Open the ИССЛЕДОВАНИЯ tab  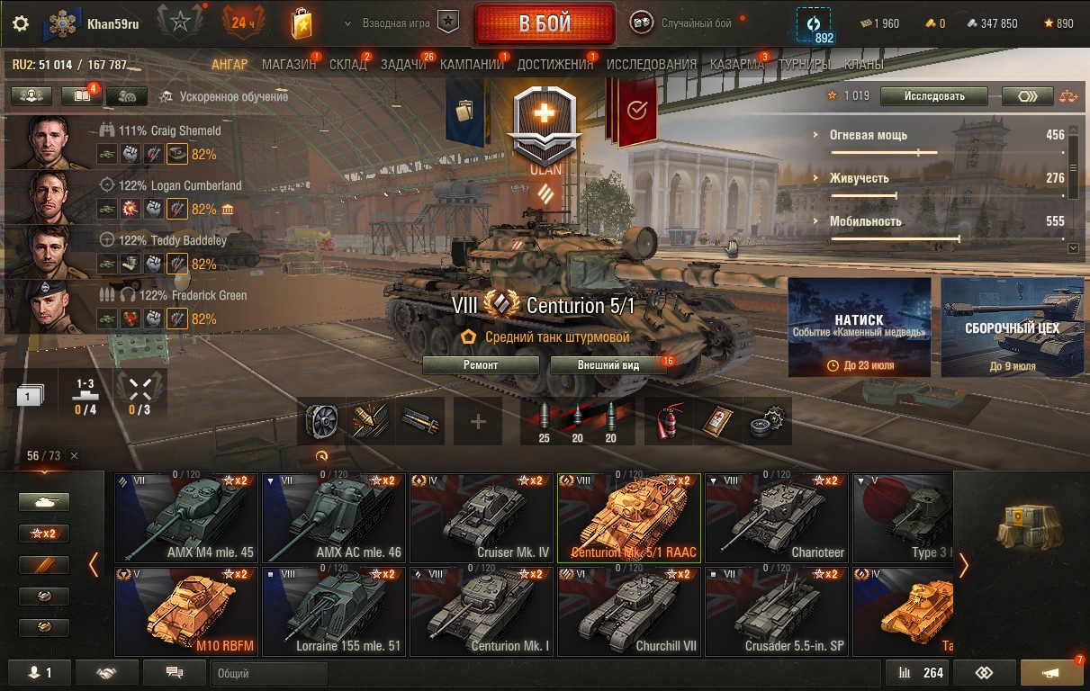pos(652,64)
